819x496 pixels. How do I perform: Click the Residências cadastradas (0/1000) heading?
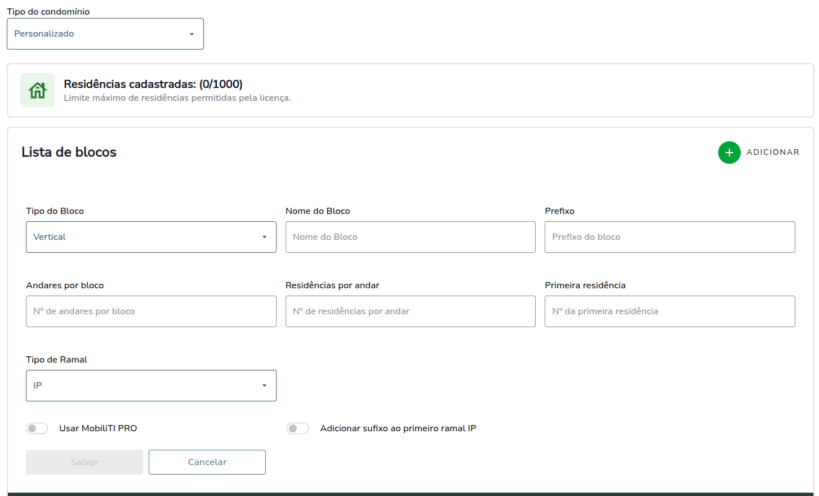[x=153, y=84]
